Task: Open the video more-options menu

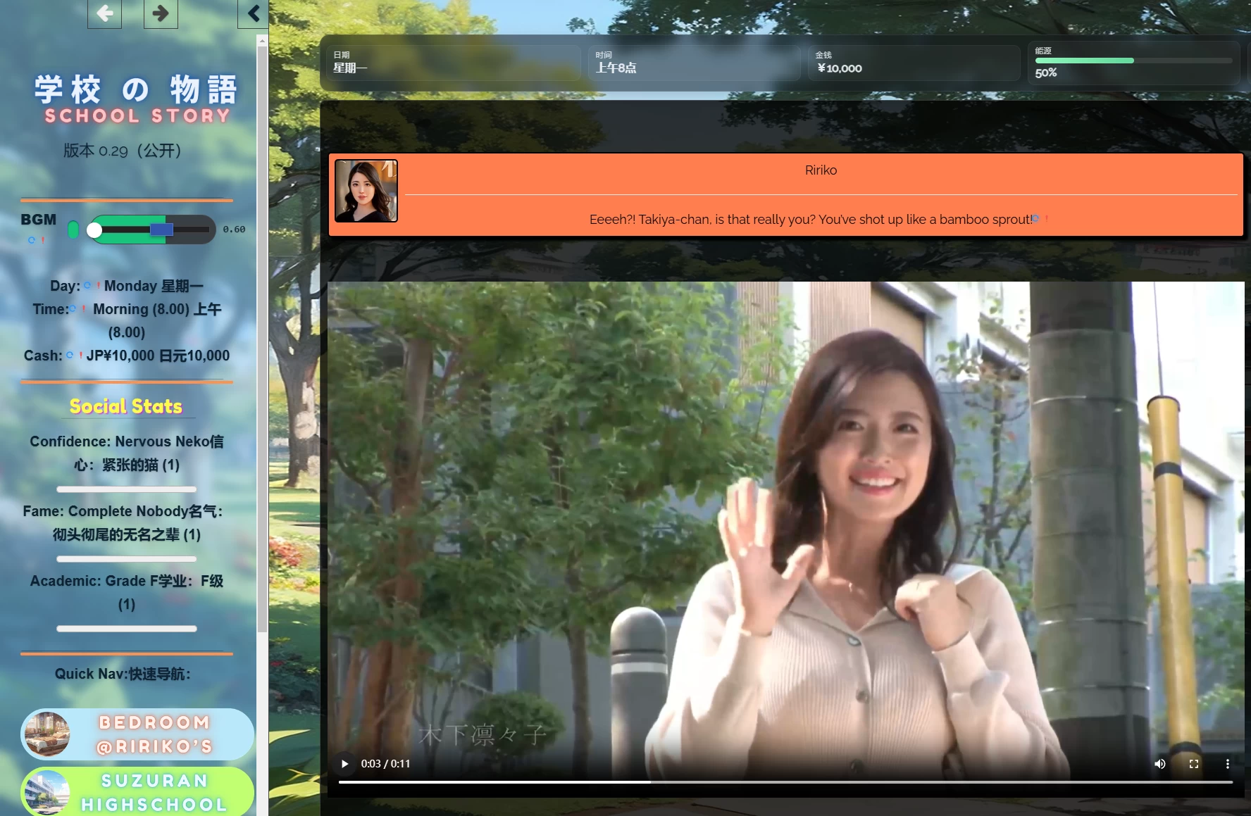Action: coord(1227,764)
